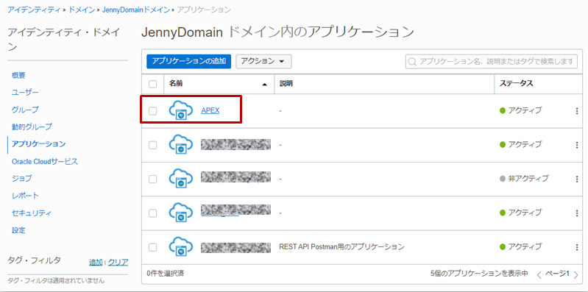Image resolution: width=588 pixels, height=292 pixels.
Task: Click 0件を選択済 status text
Action: (x=165, y=274)
